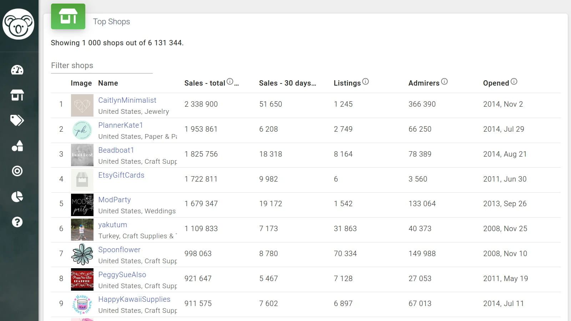Sort by Sales - 30 days column
Screen dimensions: 571x321
(x=288, y=83)
